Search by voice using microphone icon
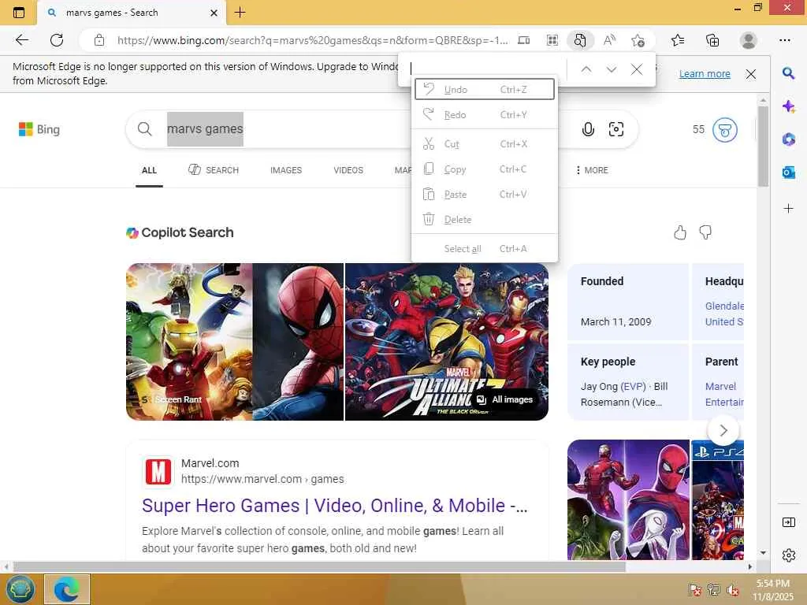807x605 pixels. 588,129
